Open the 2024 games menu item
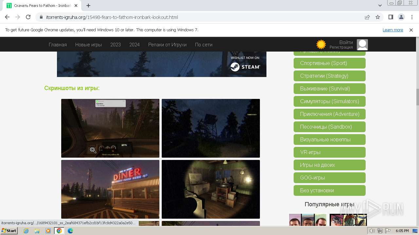This screenshot has height=235, width=419. 135,45
